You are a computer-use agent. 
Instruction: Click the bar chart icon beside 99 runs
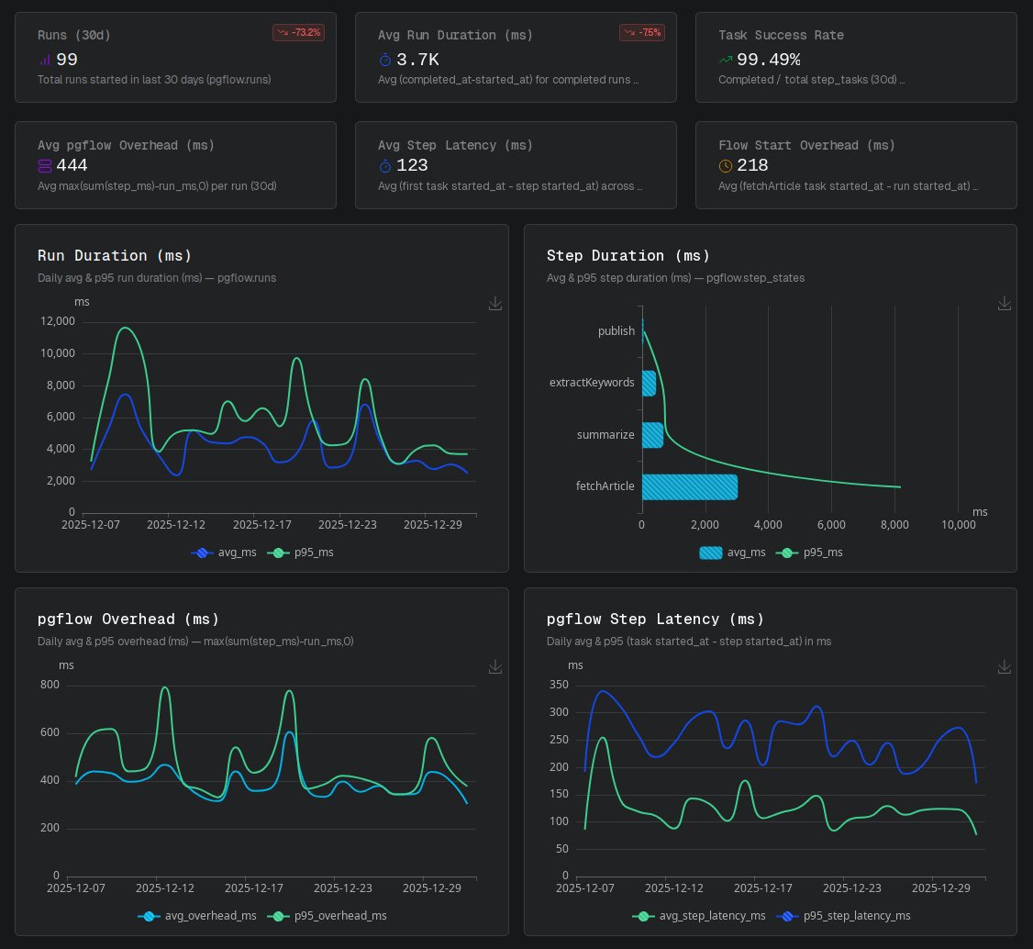[45, 60]
